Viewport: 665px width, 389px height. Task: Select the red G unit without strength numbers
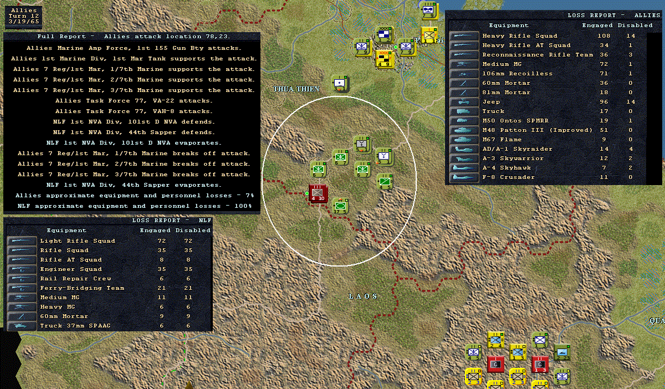coord(495,364)
